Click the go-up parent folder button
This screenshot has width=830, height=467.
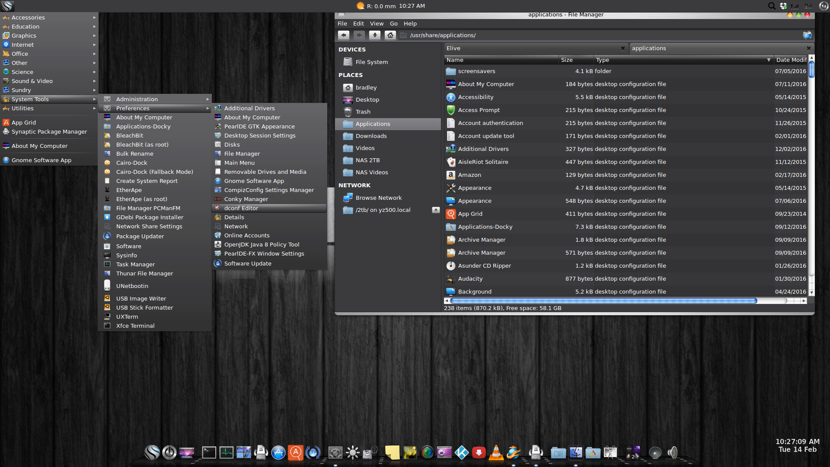[x=375, y=35]
